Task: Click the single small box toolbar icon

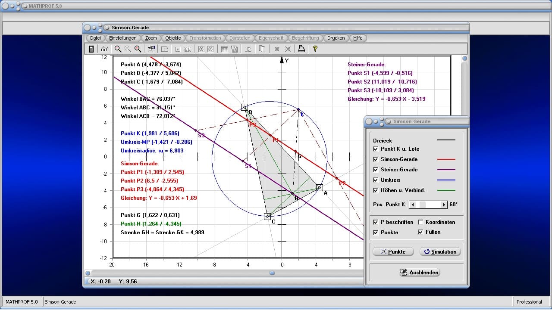Action: click(178, 49)
